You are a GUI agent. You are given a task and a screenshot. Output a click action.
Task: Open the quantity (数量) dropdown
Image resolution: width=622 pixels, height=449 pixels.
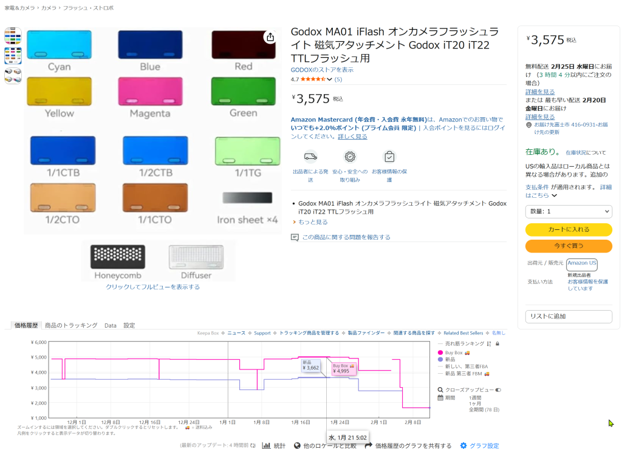pyautogui.click(x=569, y=212)
